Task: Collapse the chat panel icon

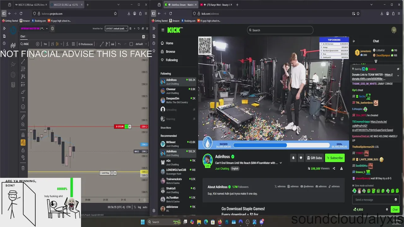Action: (353, 41)
